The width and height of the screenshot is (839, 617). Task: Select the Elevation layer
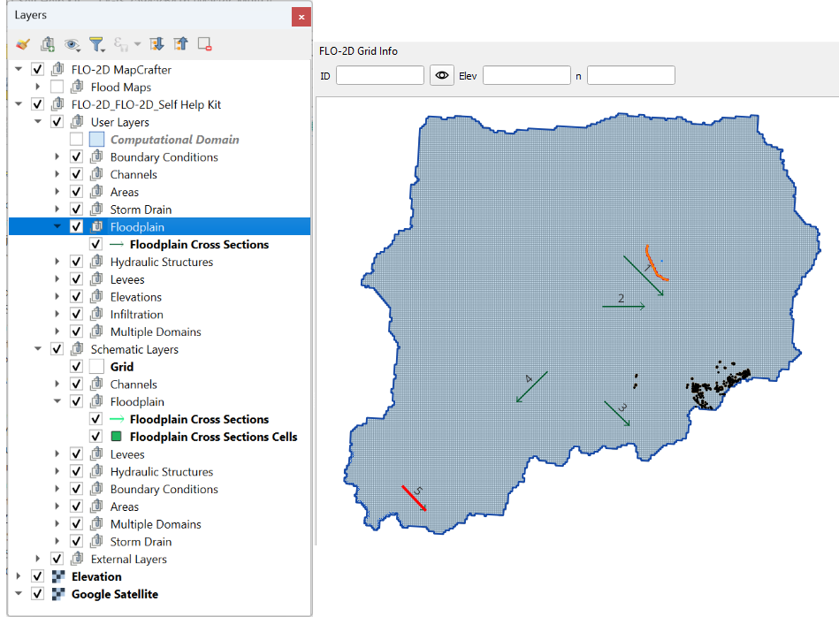pos(96,576)
